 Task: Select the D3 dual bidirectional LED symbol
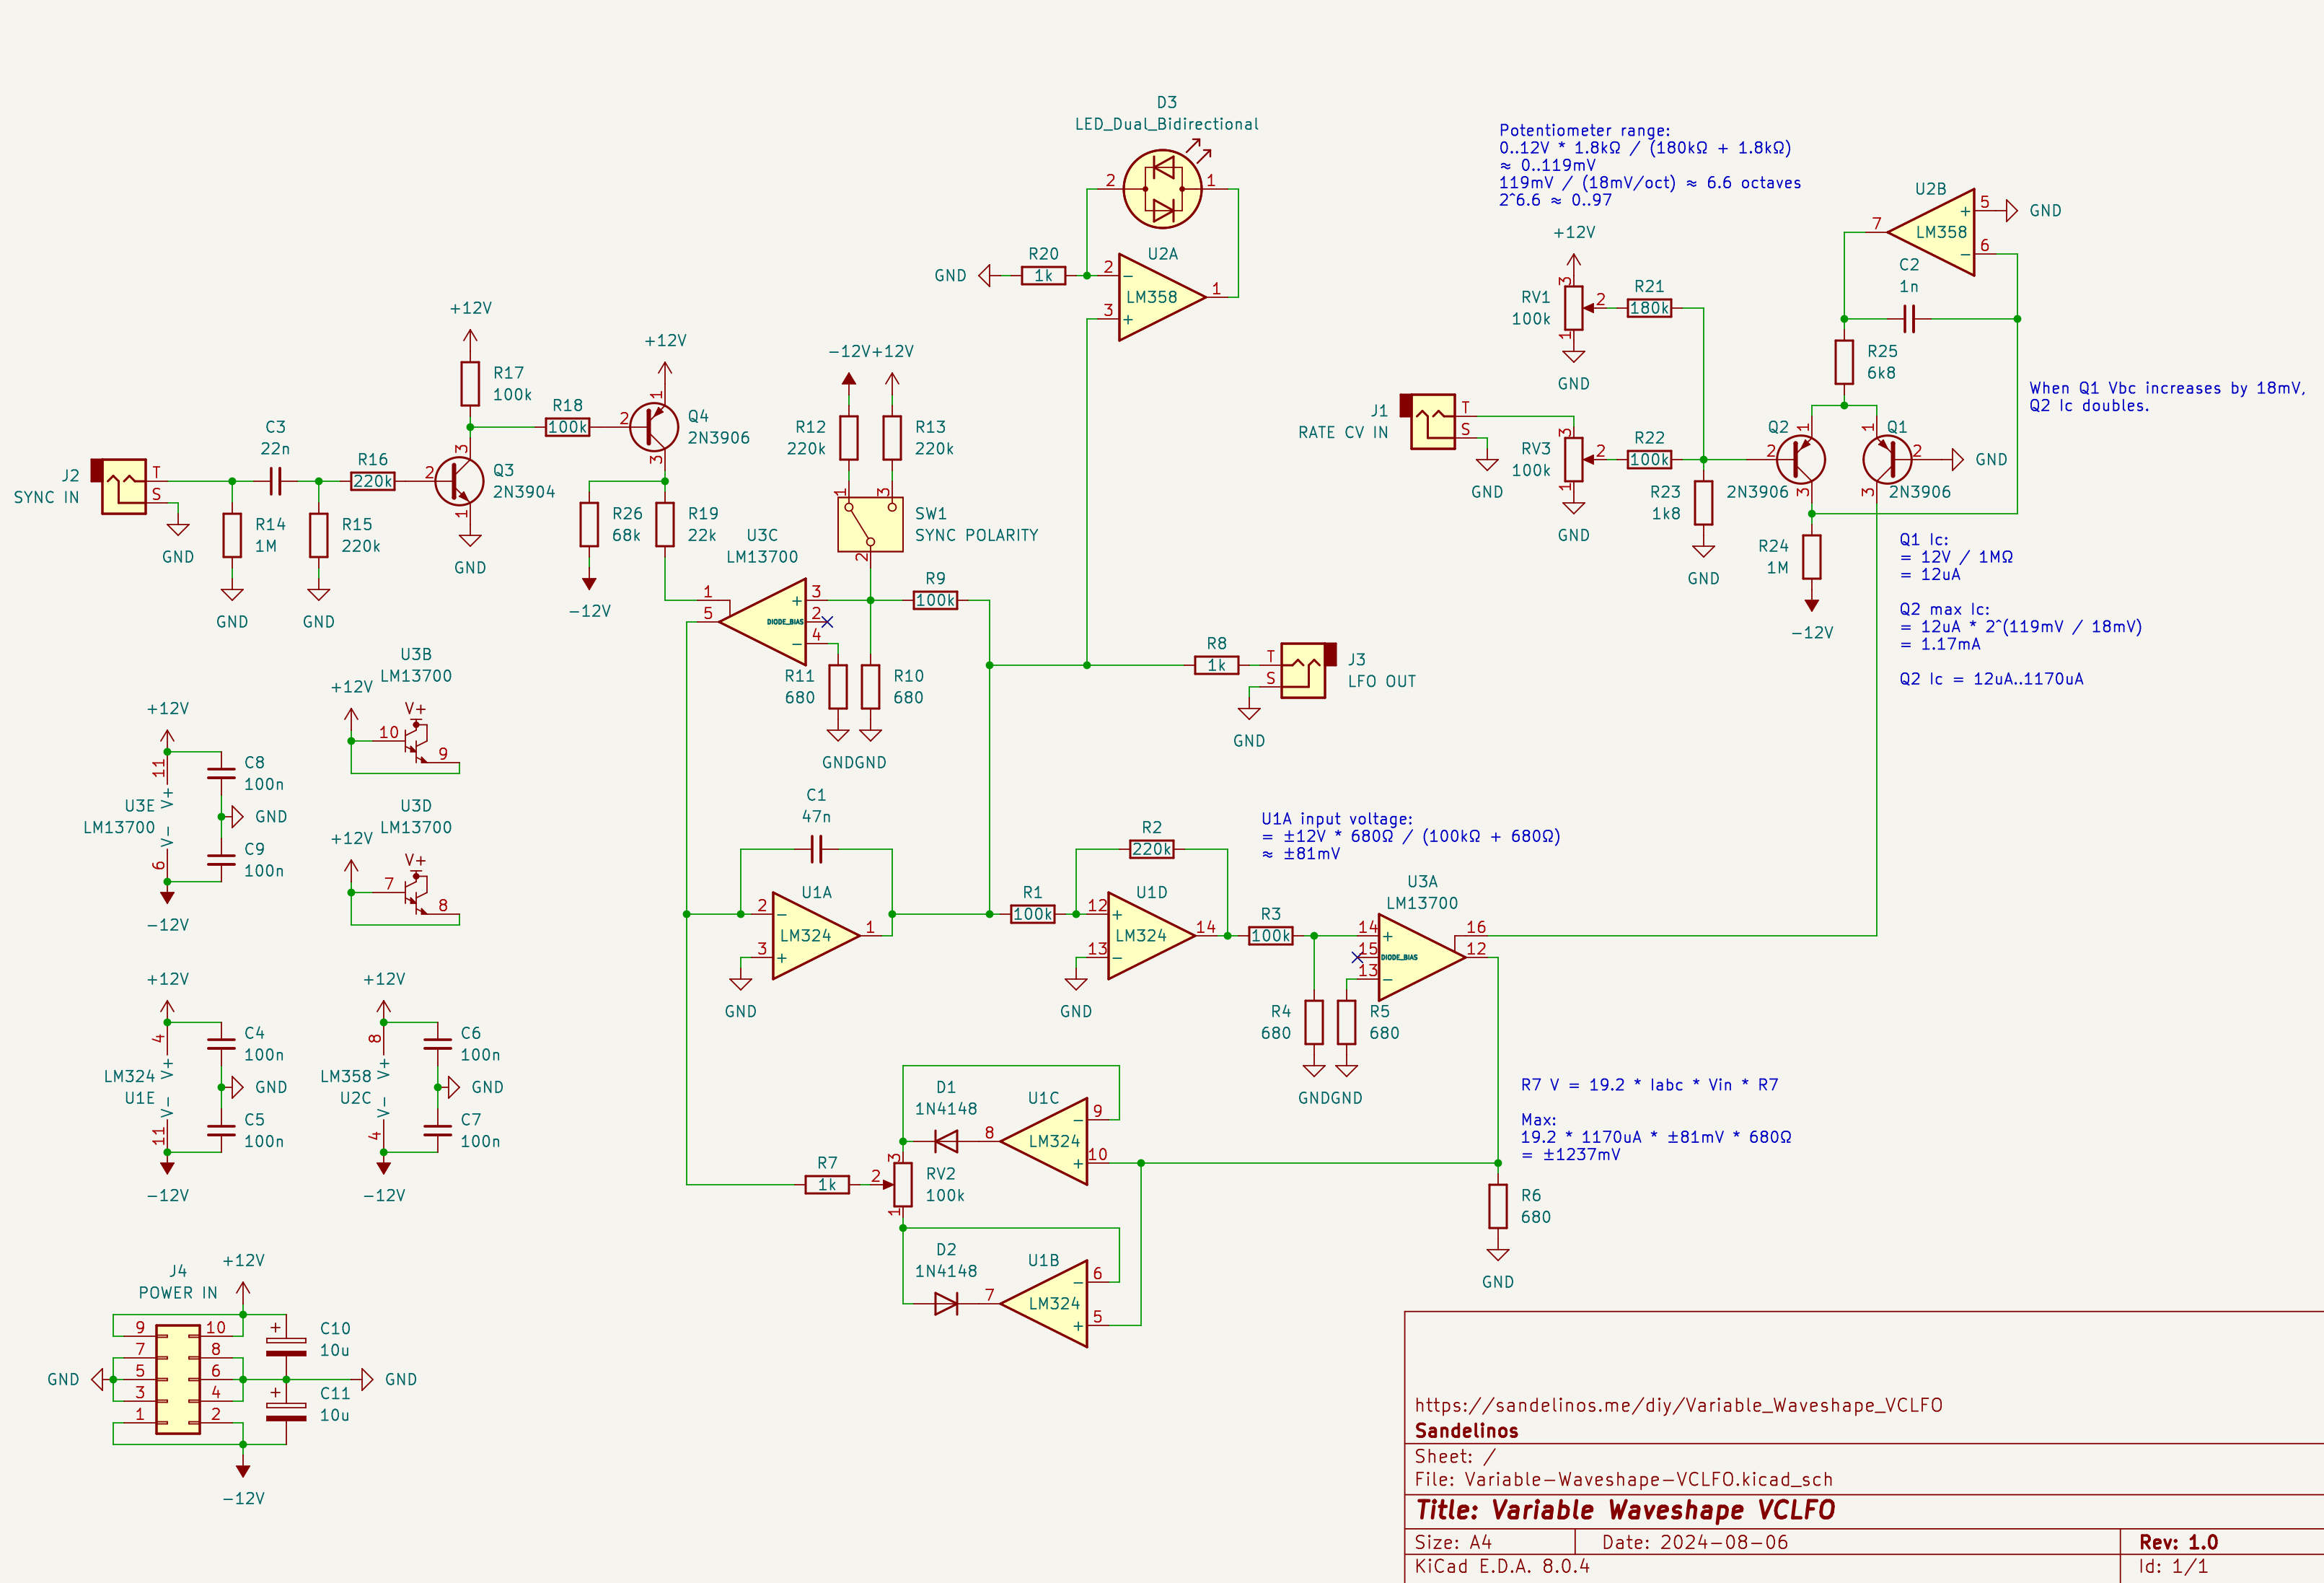point(1162,189)
